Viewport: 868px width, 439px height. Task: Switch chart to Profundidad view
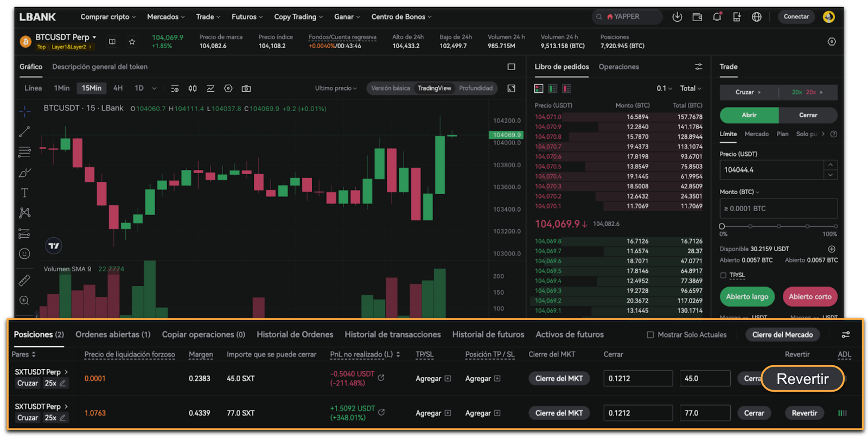[476, 88]
